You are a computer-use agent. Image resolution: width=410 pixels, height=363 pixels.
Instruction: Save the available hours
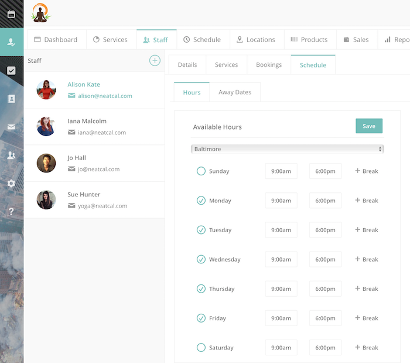pyautogui.click(x=369, y=126)
